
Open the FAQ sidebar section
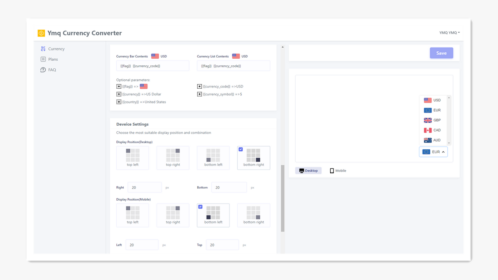point(49,70)
